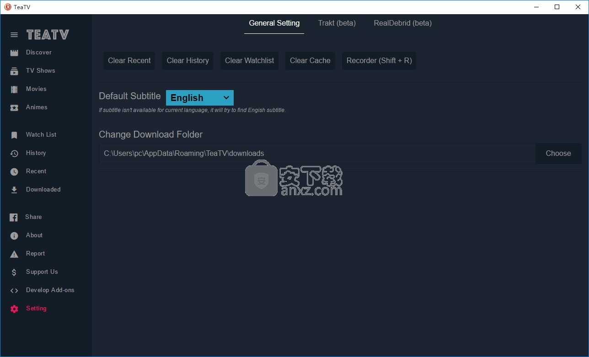
Task: Click the TeaTV app icon in title bar
Action: (7, 7)
